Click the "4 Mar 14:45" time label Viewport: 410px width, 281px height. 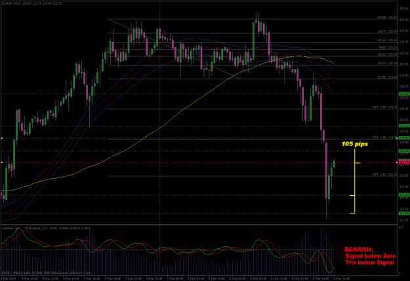coord(72,278)
